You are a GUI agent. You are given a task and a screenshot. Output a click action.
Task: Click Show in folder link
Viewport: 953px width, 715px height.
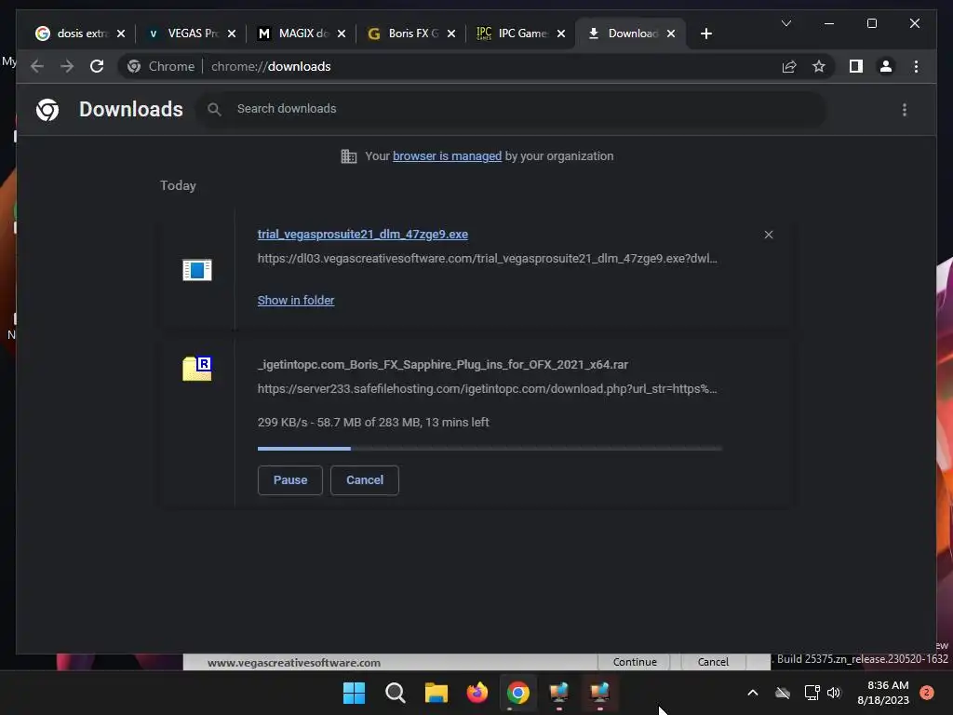coord(295,301)
